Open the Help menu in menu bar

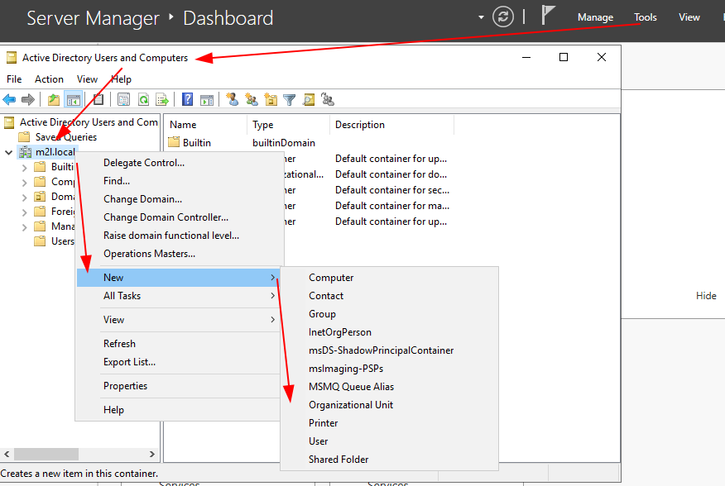[x=121, y=79]
